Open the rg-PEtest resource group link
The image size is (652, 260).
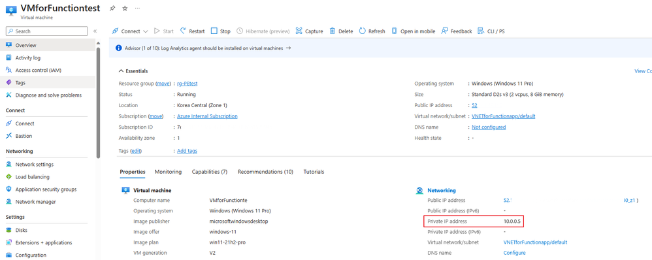click(187, 84)
